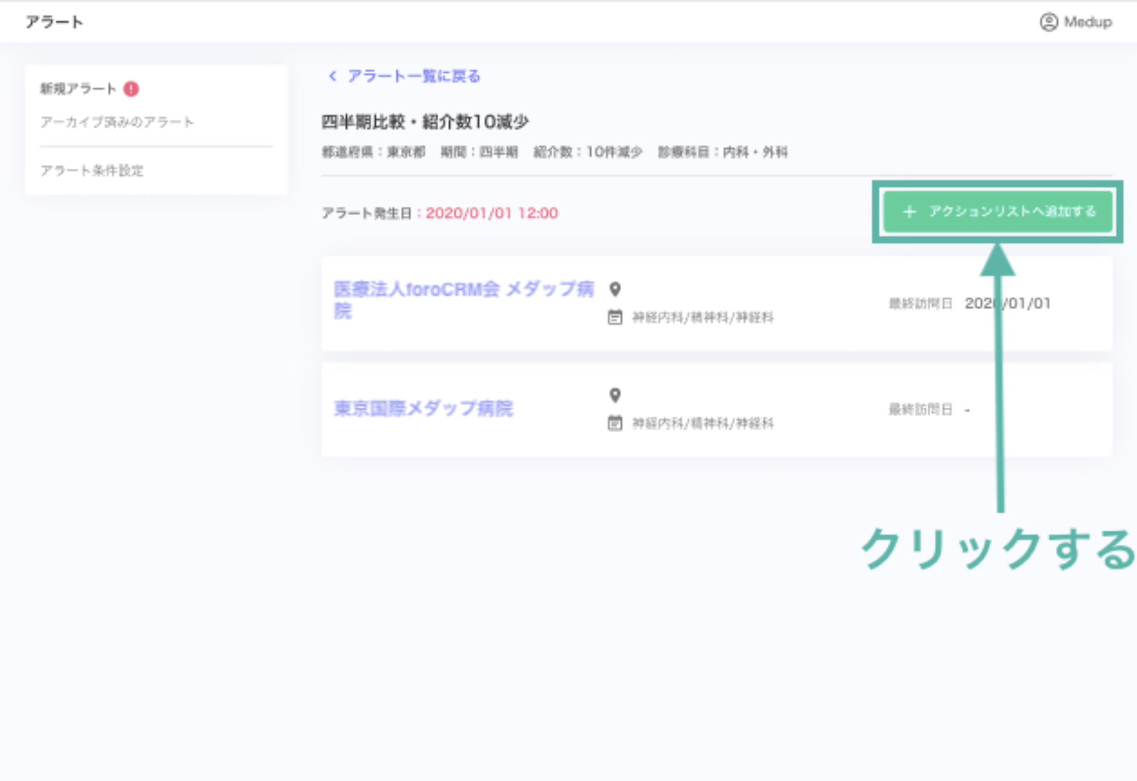Viewport: 1137px width, 781px height.
Task: Click department icon in 東京国際メダップ病院 card
Action: click(615, 423)
